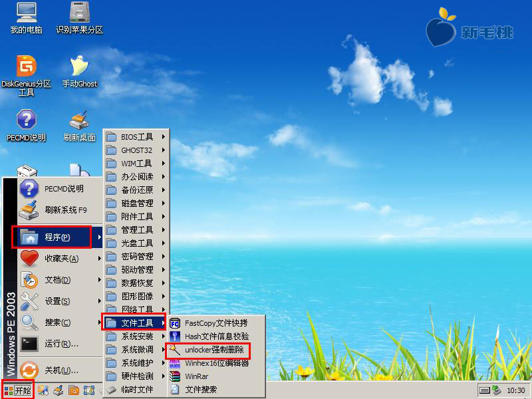
Task: Click the second quick launch taskbar icon
Action: click(x=59, y=390)
